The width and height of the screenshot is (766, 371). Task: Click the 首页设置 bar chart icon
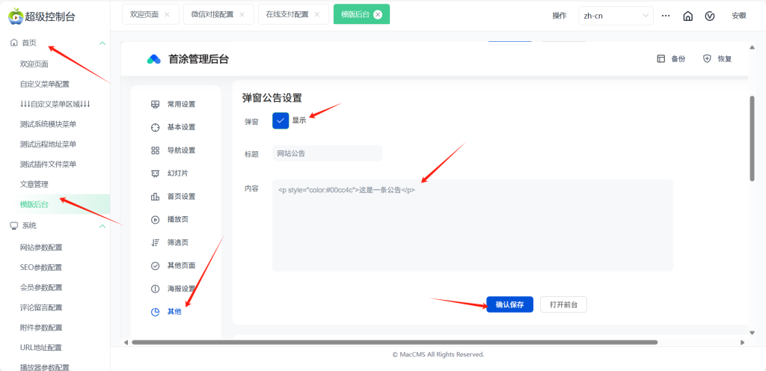pos(156,197)
